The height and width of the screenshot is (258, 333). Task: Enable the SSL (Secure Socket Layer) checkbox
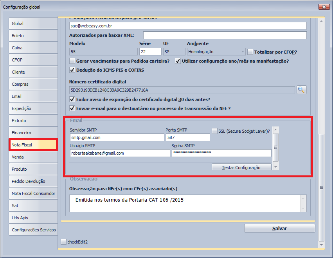[x=214, y=131]
